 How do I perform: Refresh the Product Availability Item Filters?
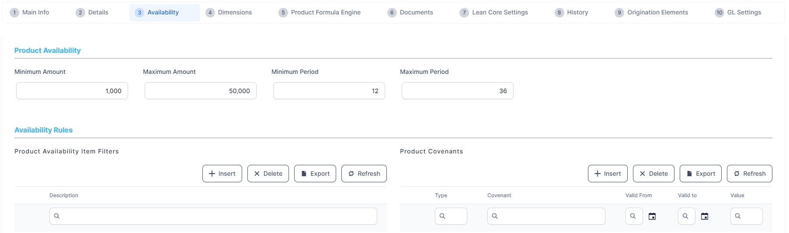point(364,174)
